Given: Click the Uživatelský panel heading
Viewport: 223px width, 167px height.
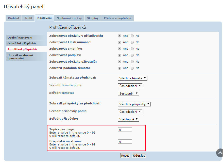Looking at the screenshot, I should (24, 7).
